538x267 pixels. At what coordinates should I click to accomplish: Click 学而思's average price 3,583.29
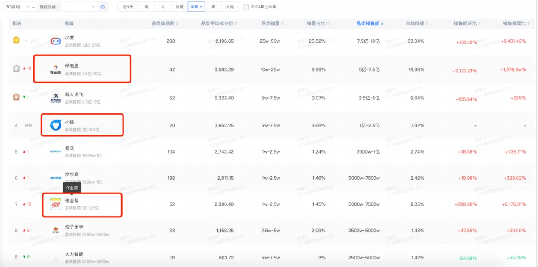[225, 69]
